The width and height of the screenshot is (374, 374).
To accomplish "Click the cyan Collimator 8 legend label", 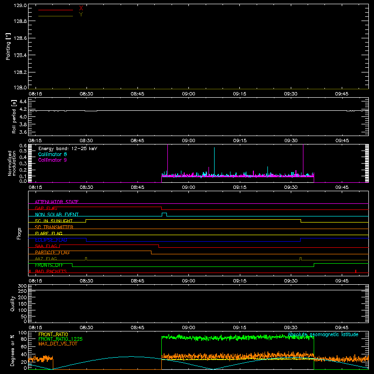I will [52, 154].
